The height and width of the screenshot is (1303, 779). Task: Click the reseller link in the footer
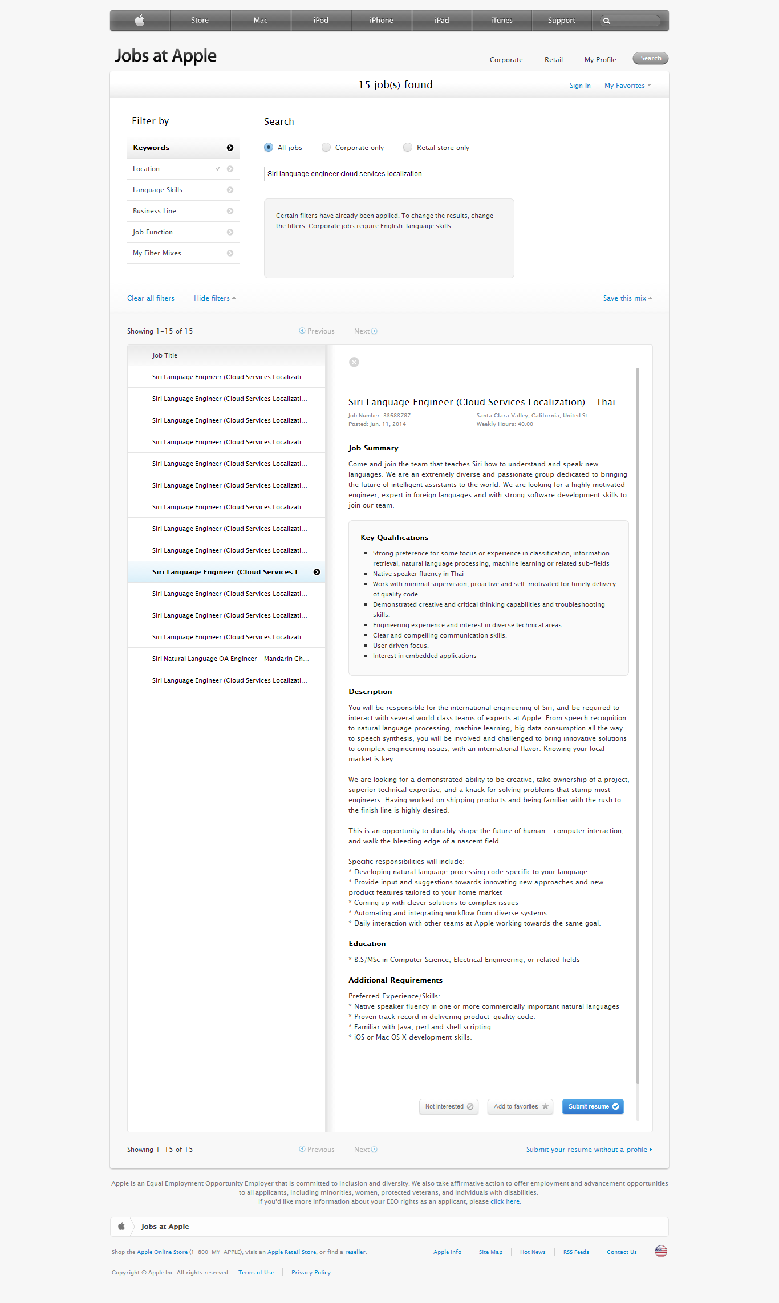point(355,1252)
